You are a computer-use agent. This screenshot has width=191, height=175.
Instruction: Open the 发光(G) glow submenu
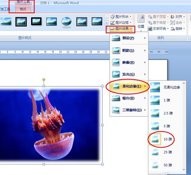[129, 74]
